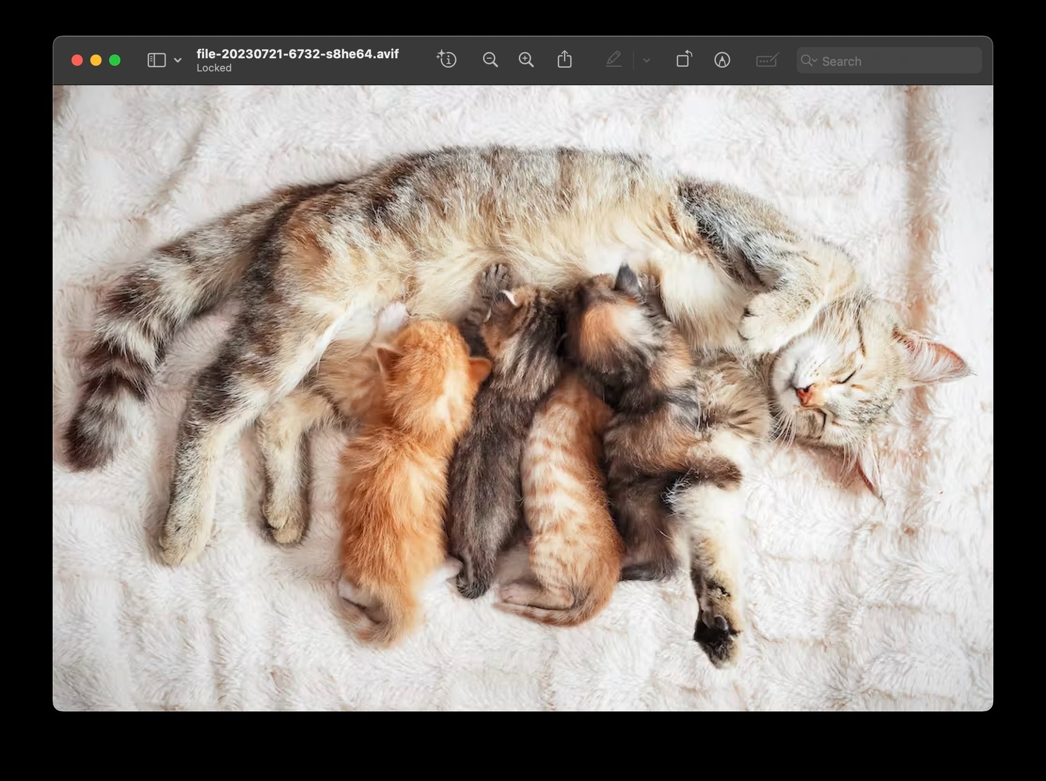
Task: Open the search options magnifier dropdown
Action: (809, 60)
